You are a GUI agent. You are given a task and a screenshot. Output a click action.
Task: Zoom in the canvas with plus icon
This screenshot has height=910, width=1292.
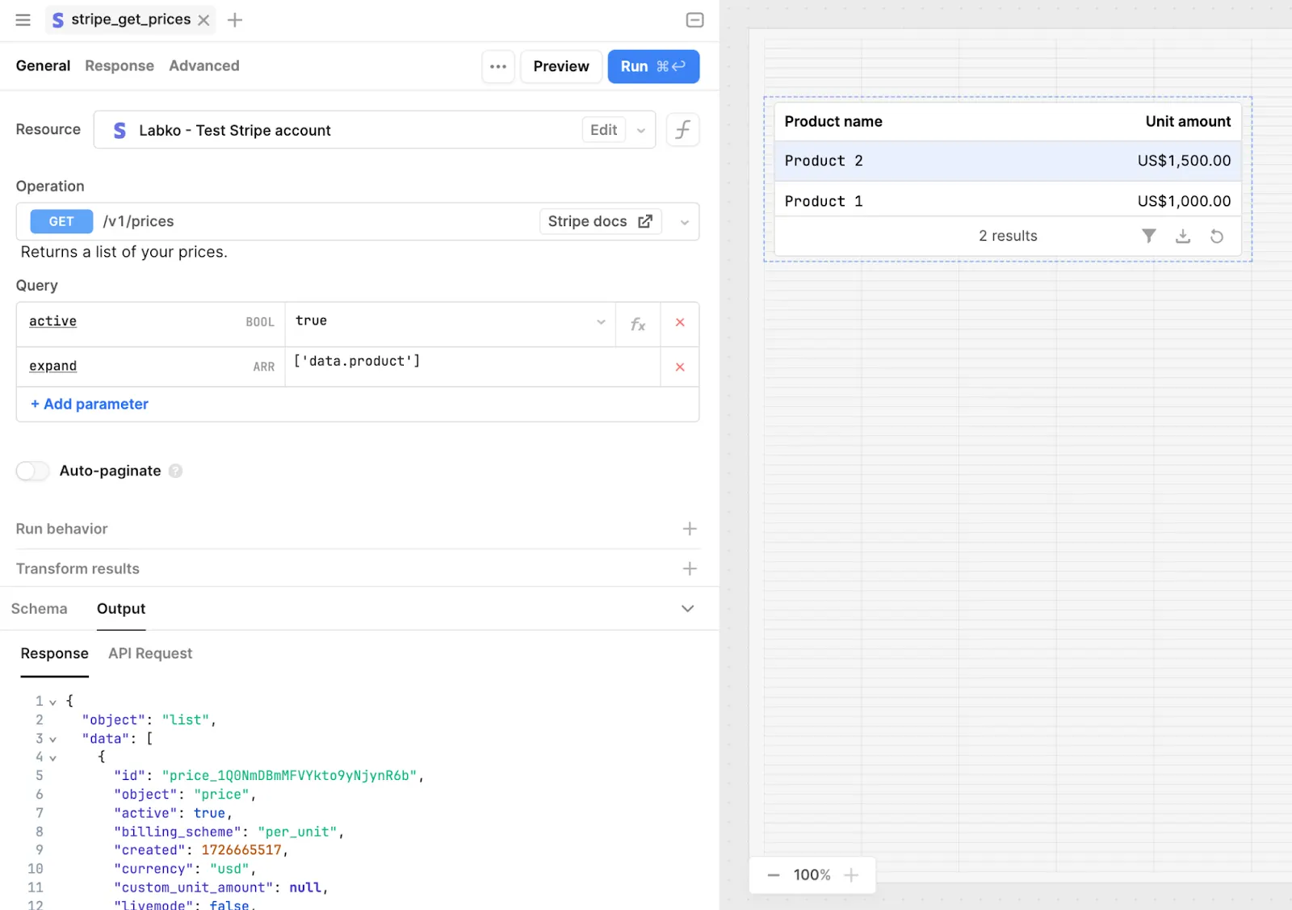click(x=851, y=875)
